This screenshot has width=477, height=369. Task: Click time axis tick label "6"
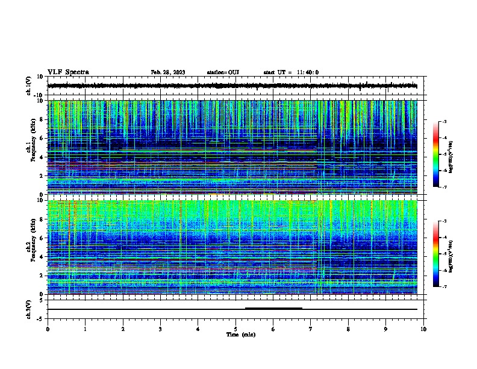point(273,329)
